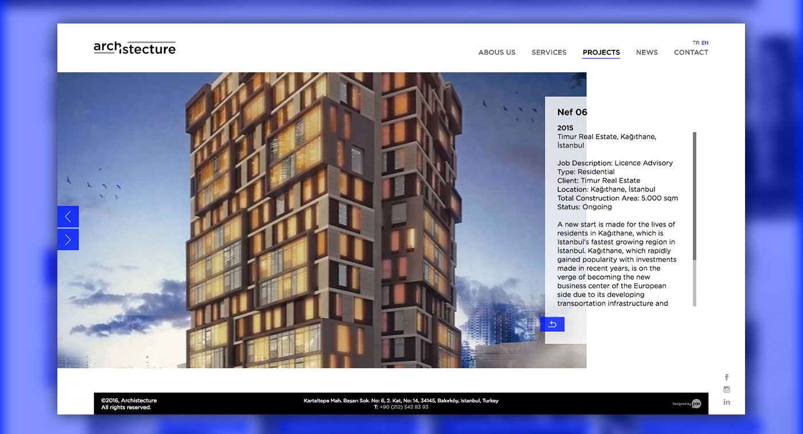Click the blue return arrow button
This screenshot has width=803, height=434.
point(552,324)
